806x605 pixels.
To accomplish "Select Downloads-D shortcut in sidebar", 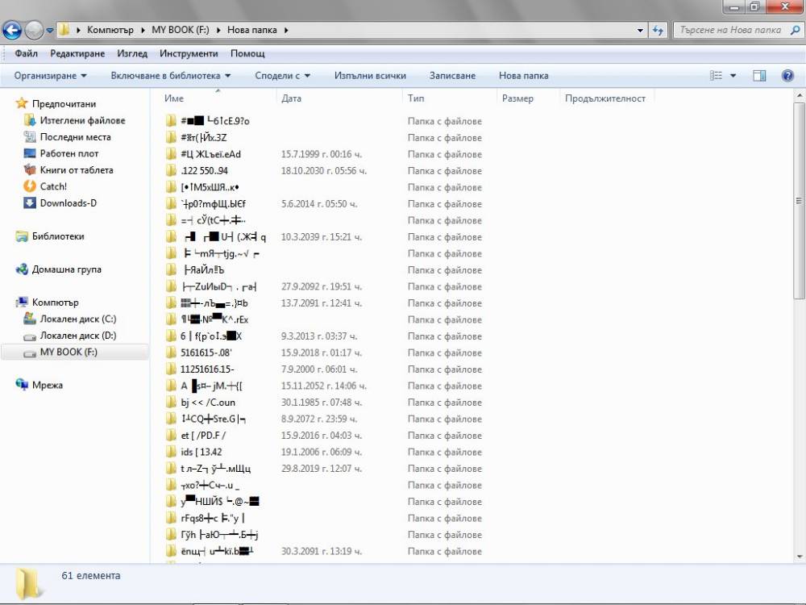I will [x=68, y=202].
